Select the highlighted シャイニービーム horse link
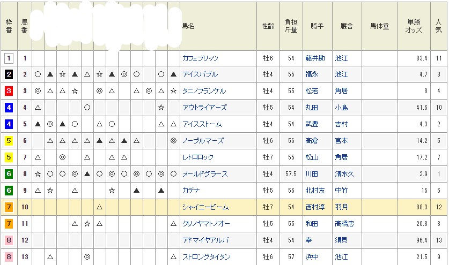The width and height of the screenshot is (449, 265). (203, 207)
